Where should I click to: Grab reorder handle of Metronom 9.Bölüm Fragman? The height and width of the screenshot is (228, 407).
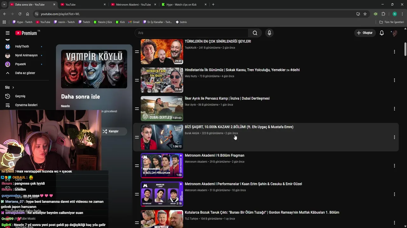137,166
